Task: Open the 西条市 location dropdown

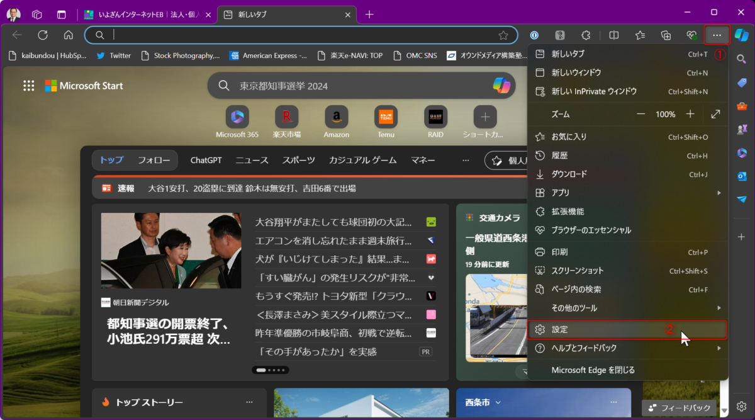Action: (x=483, y=402)
